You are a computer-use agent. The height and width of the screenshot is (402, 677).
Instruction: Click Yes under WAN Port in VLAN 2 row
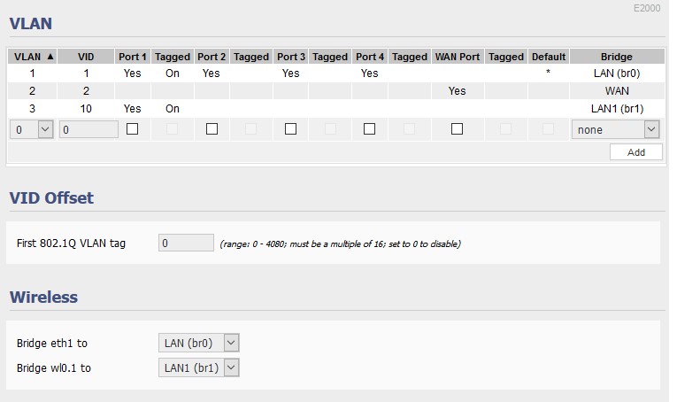point(457,91)
